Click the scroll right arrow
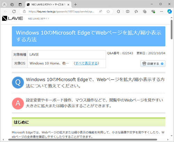Viewport: 174px width, 142px height. click(x=168, y=140)
